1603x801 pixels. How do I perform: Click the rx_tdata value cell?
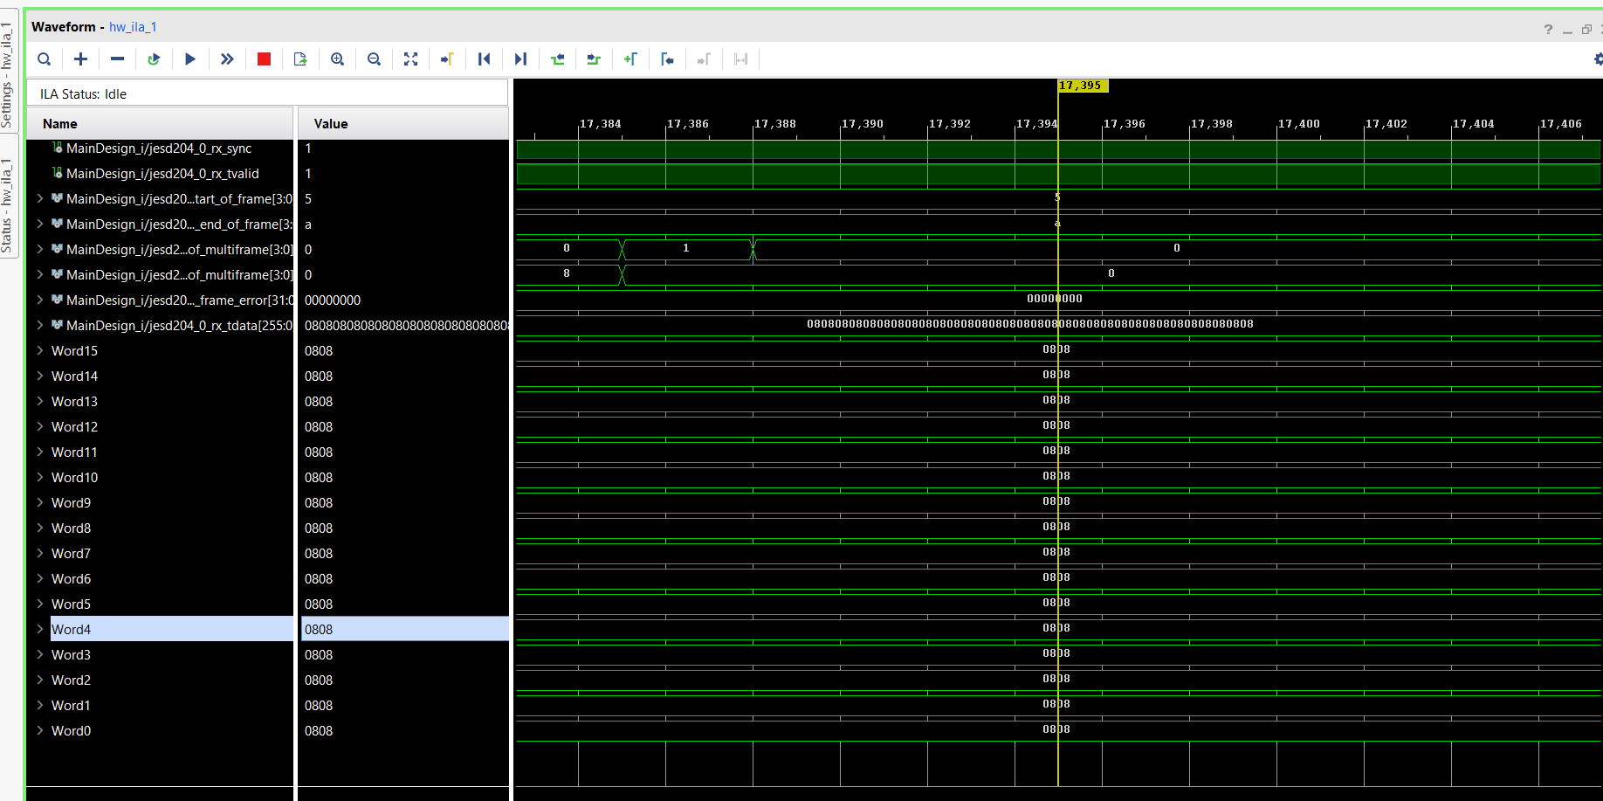pyautogui.click(x=405, y=326)
